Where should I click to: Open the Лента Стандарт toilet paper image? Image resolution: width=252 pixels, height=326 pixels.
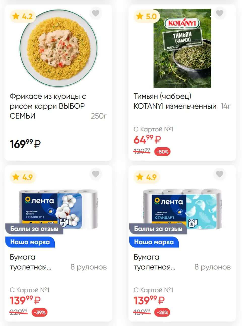[x=182, y=209]
